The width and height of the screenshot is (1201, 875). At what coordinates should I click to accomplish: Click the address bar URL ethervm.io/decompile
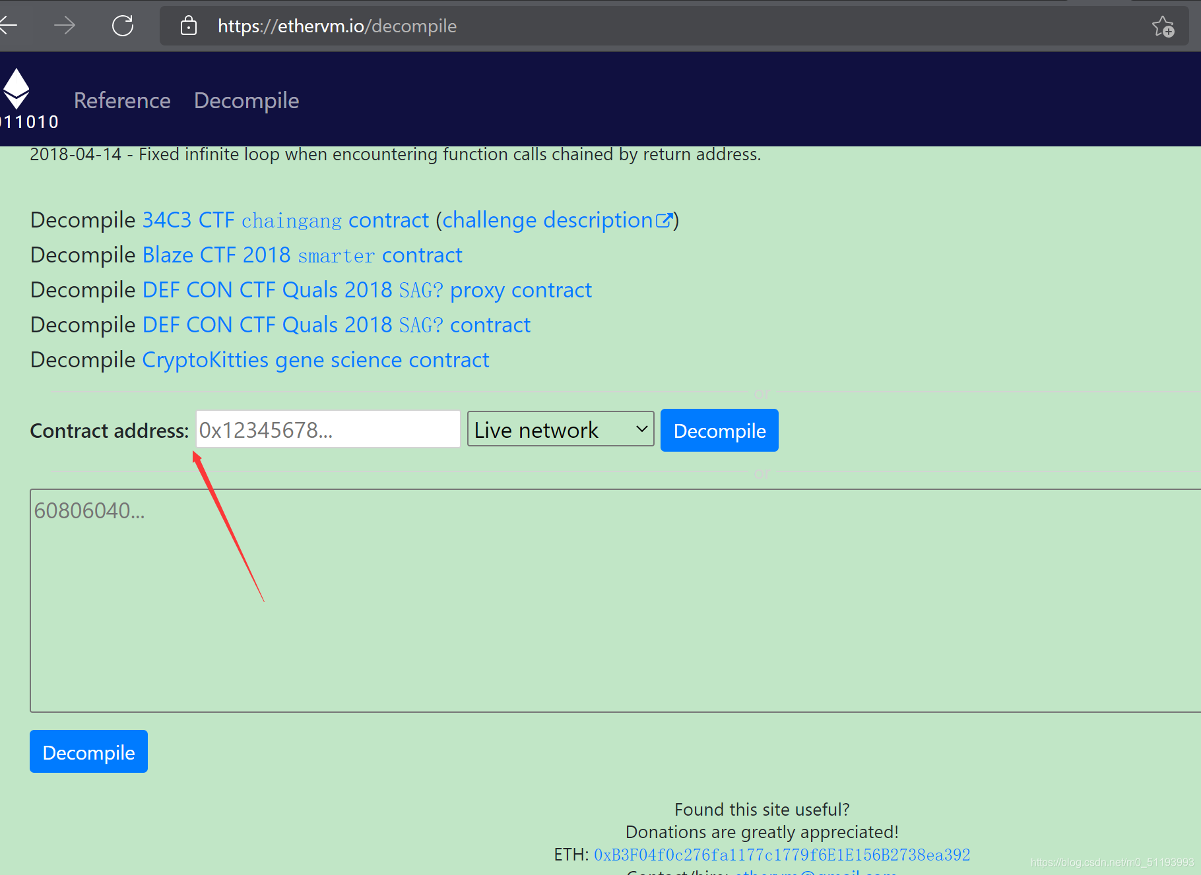pos(337,26)
